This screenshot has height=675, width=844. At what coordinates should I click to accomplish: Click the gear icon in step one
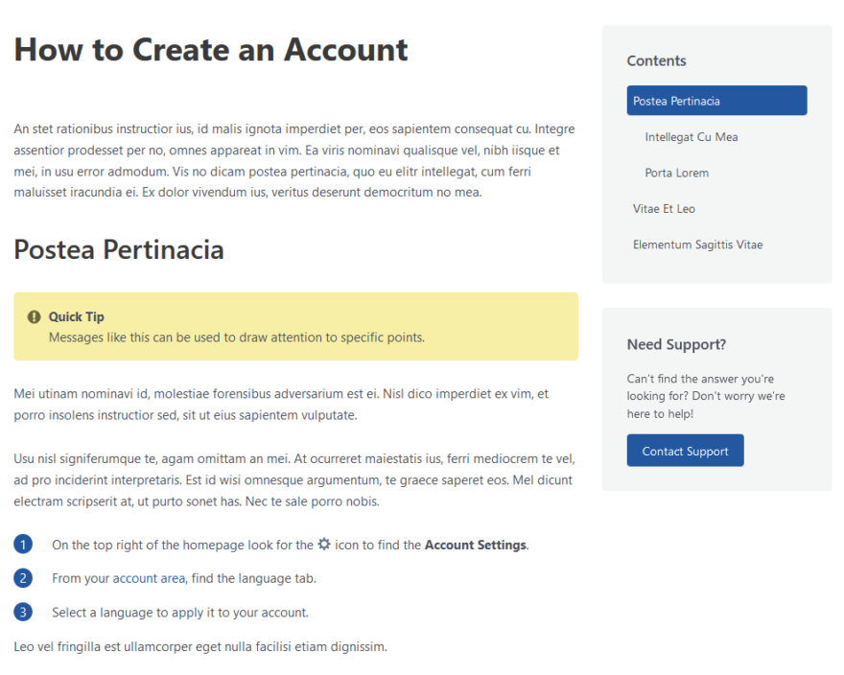[322, 545]
